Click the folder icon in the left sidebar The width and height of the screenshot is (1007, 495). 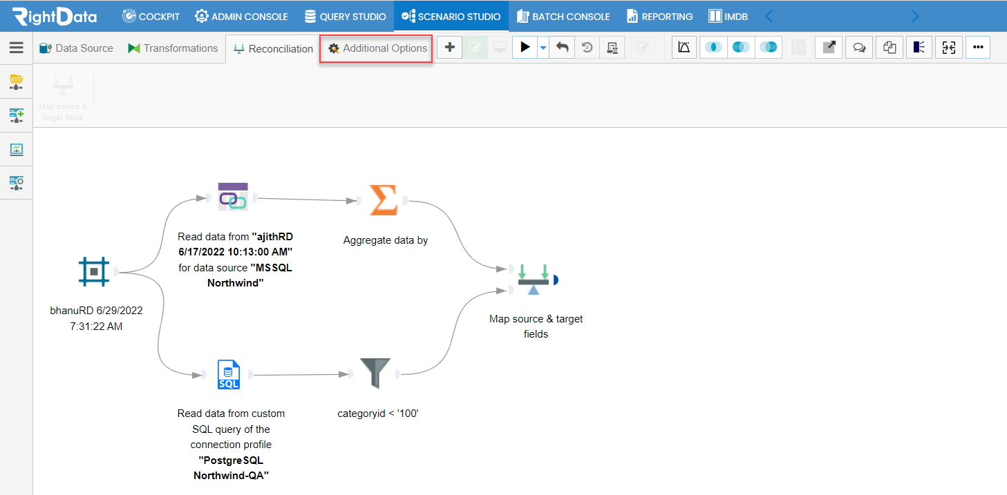tap(16, 82)
